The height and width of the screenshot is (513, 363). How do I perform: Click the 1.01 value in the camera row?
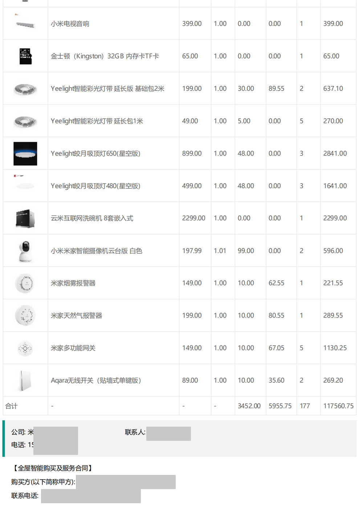(220, 251)
